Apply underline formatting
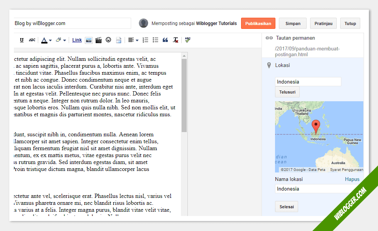Screen dimensions: 378x231 click(22, 40)
